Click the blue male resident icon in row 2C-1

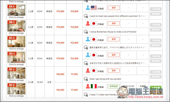[x=88, y=39]
